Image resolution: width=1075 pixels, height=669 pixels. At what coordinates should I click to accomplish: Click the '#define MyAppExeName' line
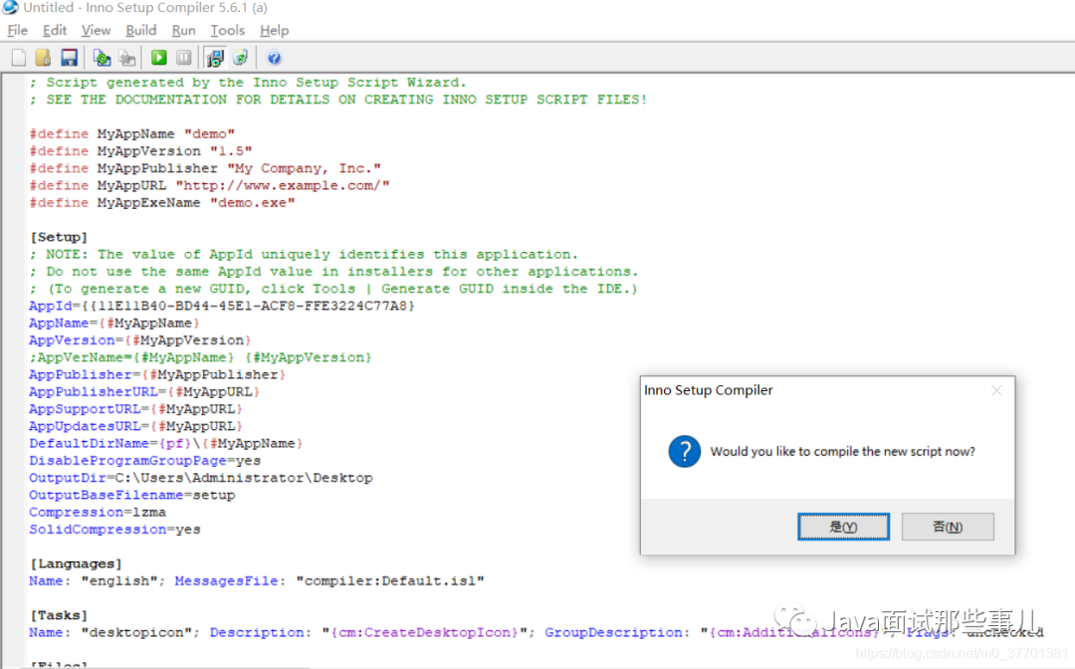(162, 202)
